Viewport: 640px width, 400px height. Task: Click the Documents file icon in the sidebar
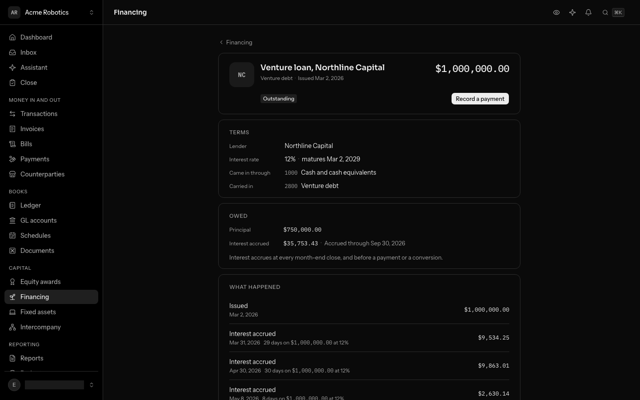tap(12, 251)
